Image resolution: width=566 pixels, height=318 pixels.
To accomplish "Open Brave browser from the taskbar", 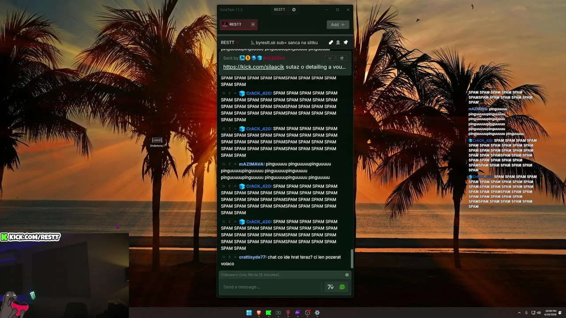I will point(259,313).
